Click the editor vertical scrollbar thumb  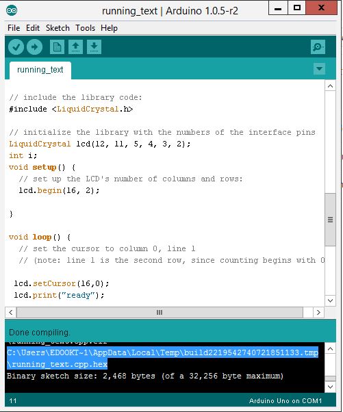(331, 220)
